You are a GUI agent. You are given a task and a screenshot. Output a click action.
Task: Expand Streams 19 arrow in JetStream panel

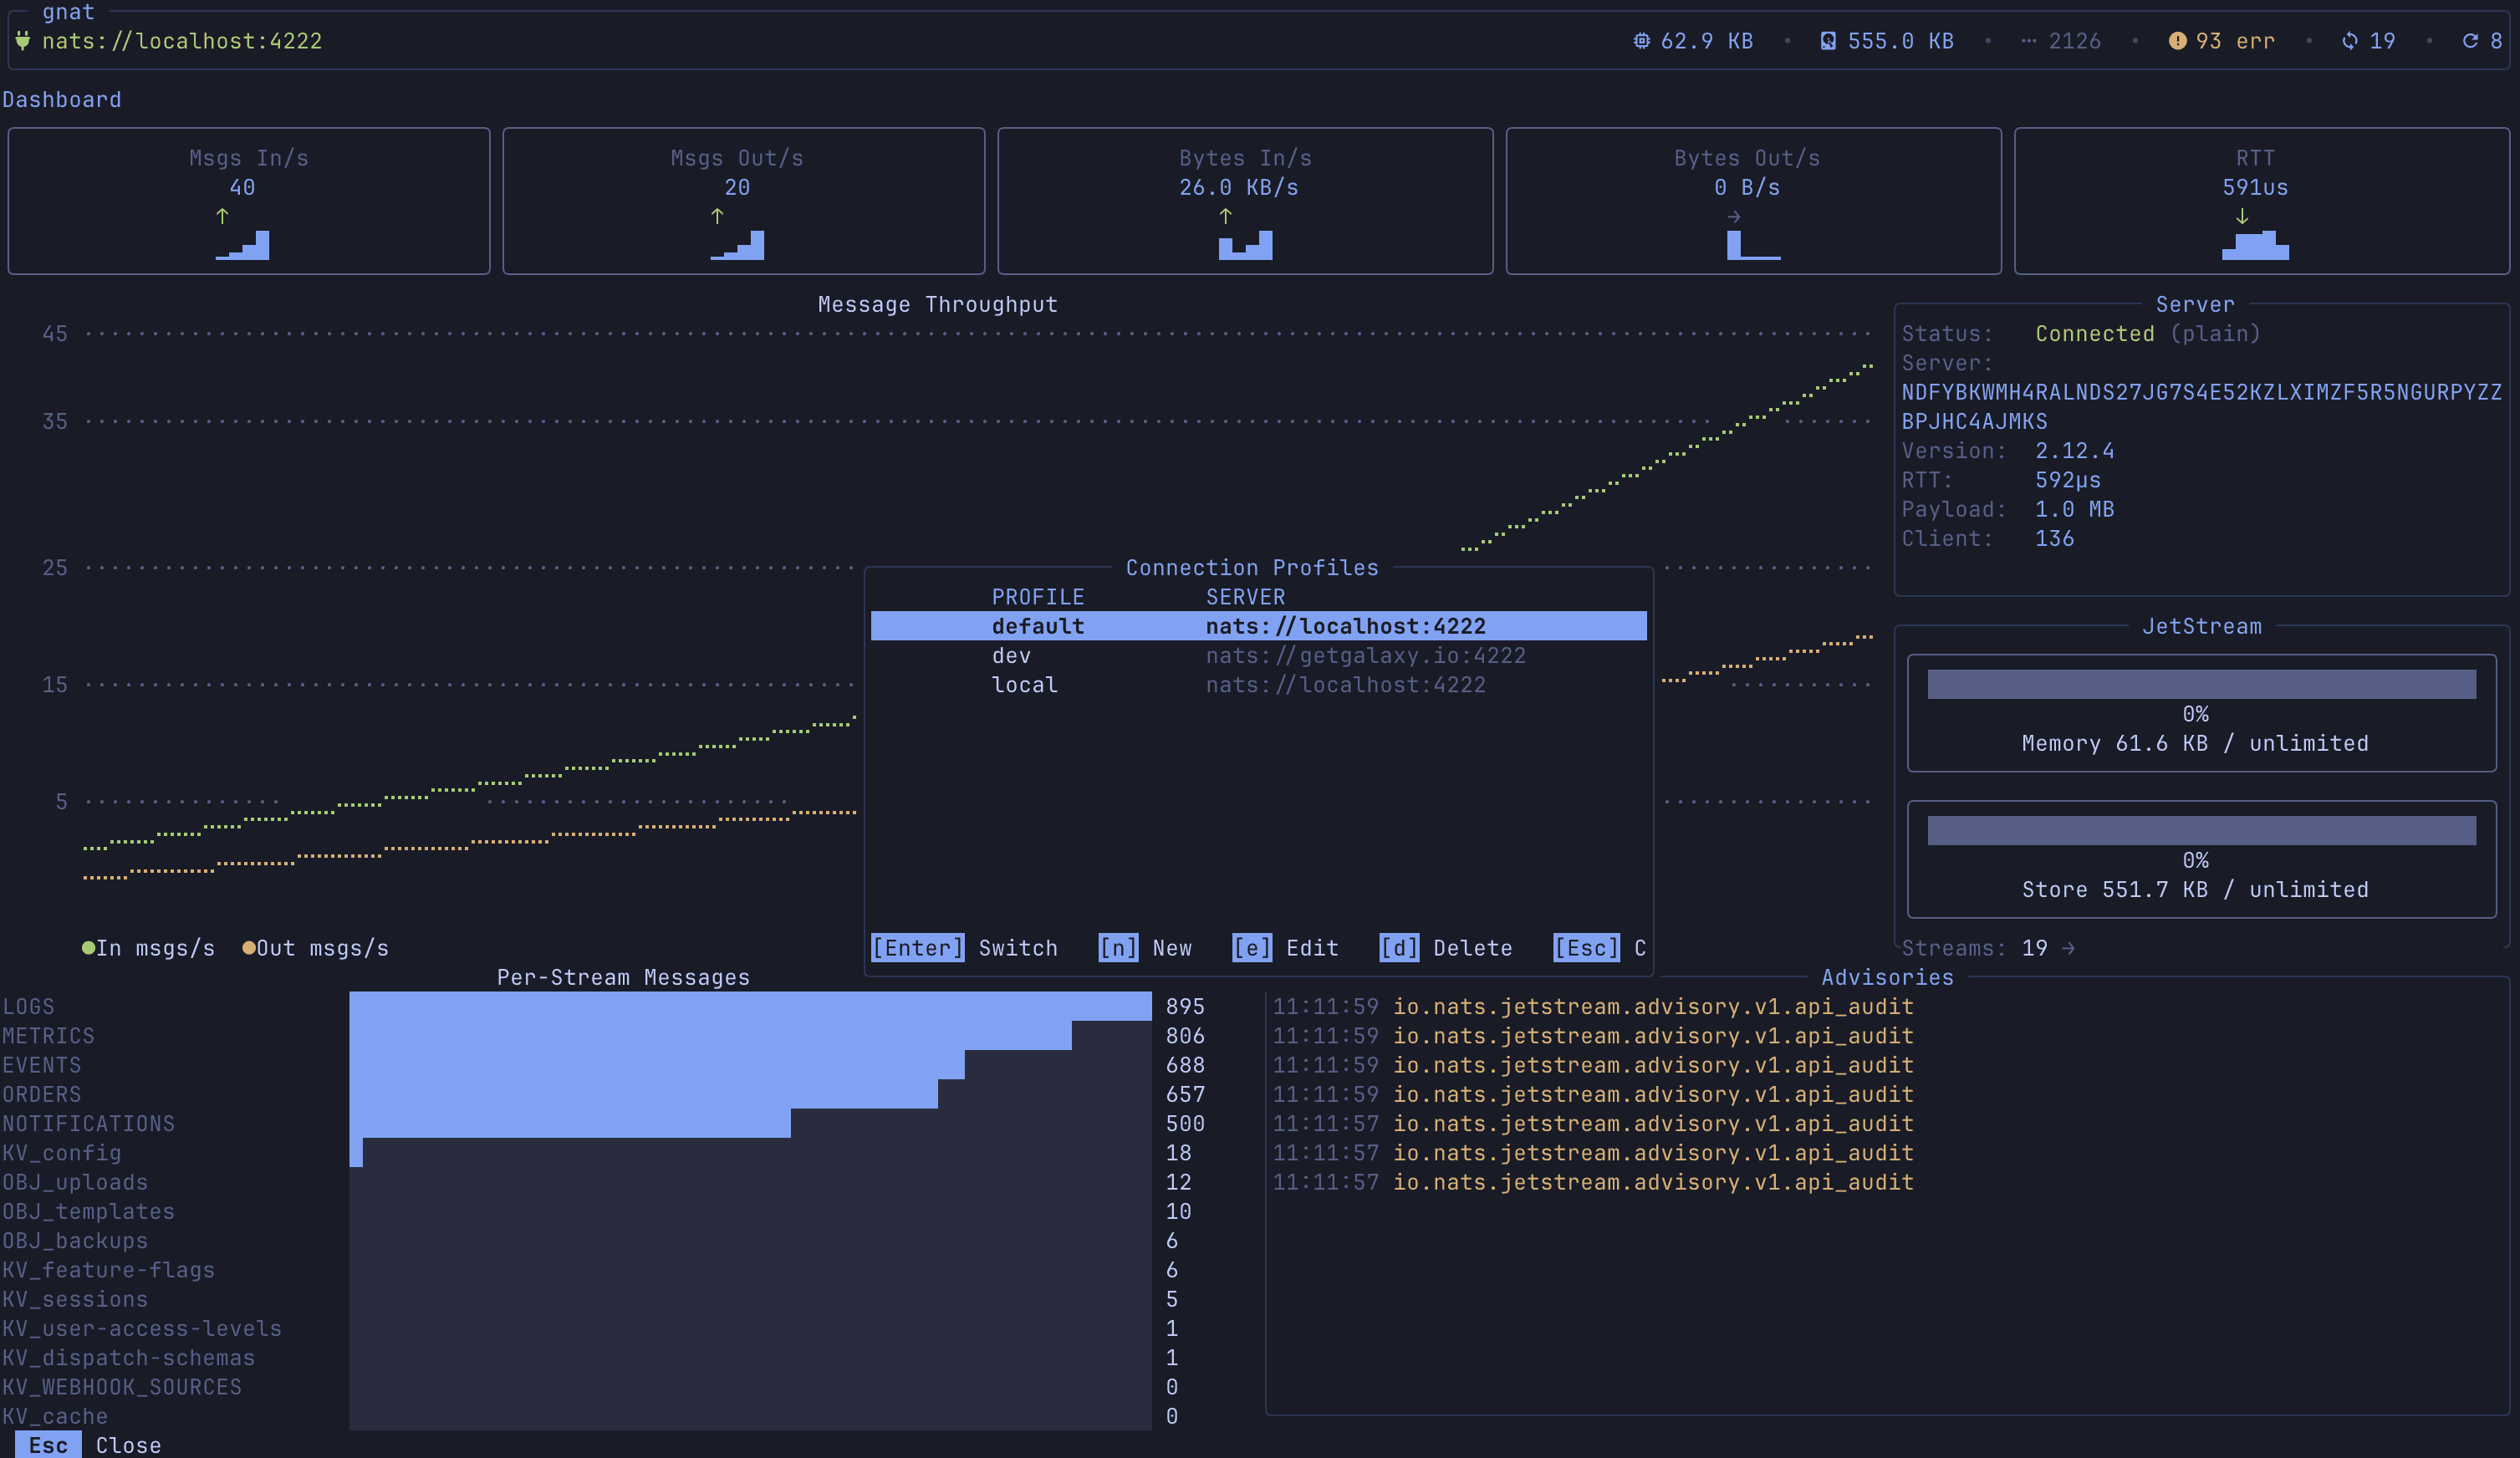pos(2068,948)
